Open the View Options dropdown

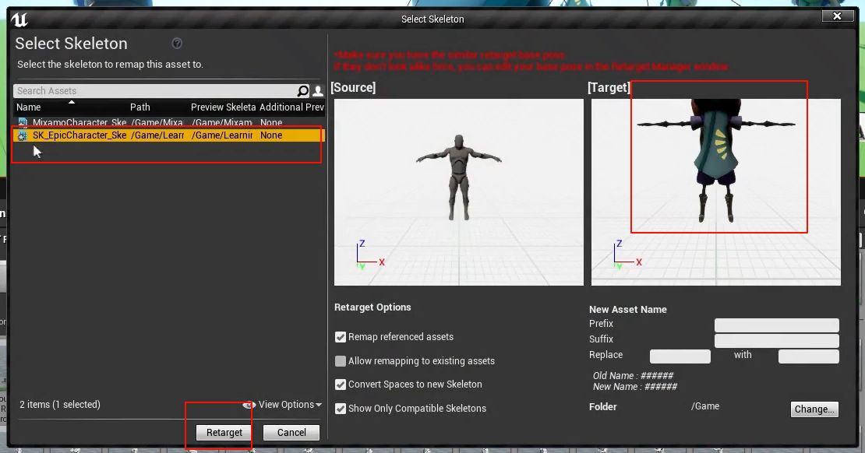pos(282,405)
